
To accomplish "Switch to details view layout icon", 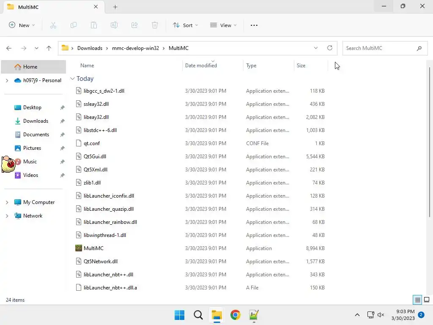I will pyautogui.click(x=417, y=300).
